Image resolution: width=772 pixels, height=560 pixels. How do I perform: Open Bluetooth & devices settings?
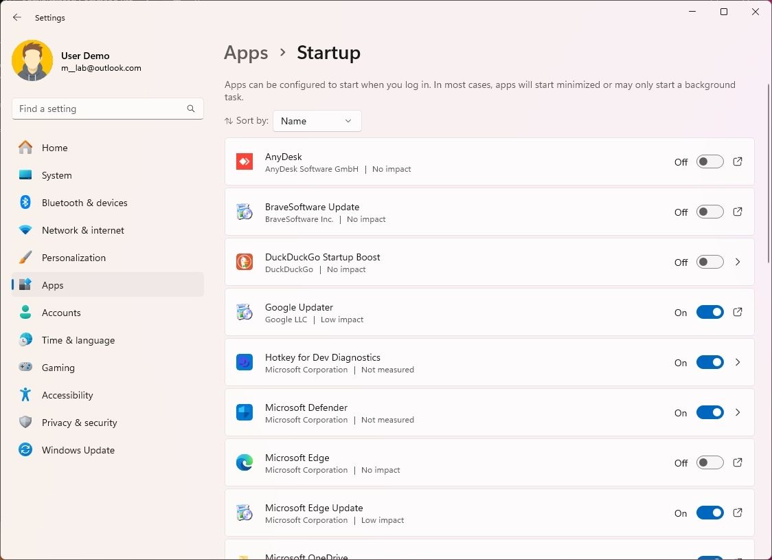(84, 203)
